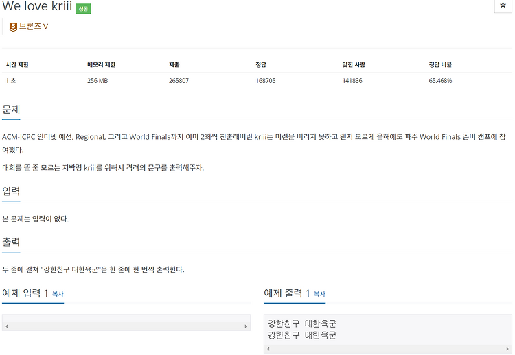This screenshot has height=355, width=515.
Task: Click the correct count 168705
Action: (266, 81)
